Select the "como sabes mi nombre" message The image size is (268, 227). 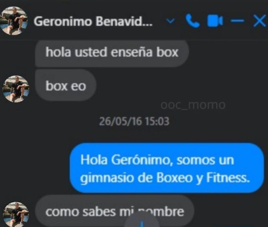[x=114, y=211]
